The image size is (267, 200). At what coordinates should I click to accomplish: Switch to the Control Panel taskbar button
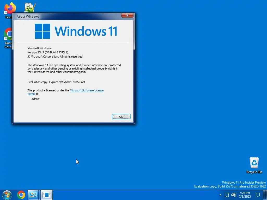click(34, 195)
